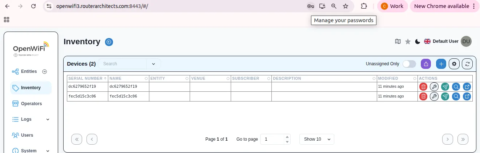Screen dimensions: 480x153
Task: Click the next page arrow button
Action: click(448, 139)
